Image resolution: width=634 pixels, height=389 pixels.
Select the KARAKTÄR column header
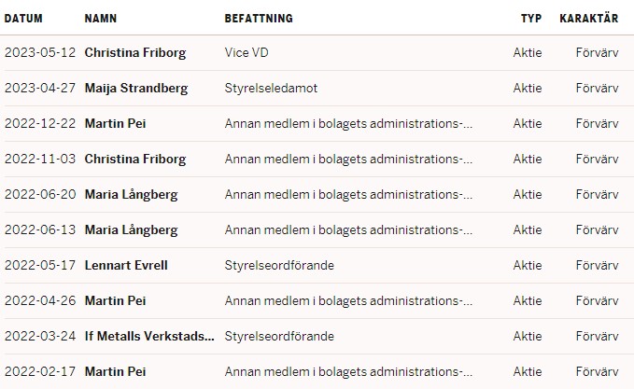point(588,19)
